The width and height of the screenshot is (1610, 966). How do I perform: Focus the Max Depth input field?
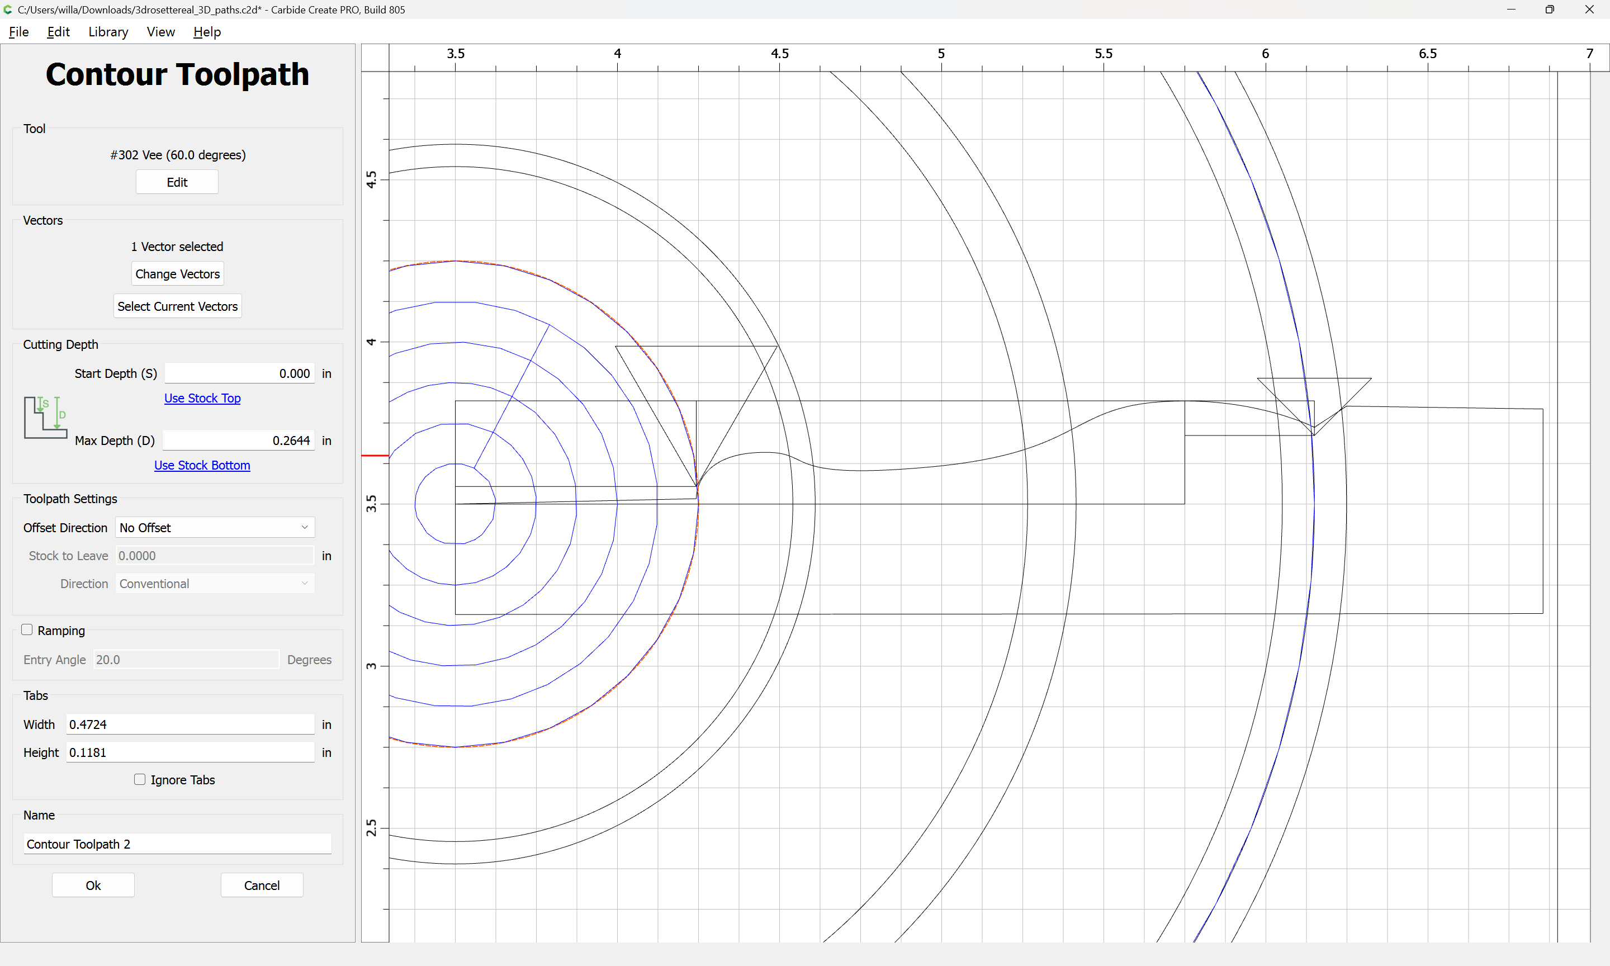[x=239, y=440]
